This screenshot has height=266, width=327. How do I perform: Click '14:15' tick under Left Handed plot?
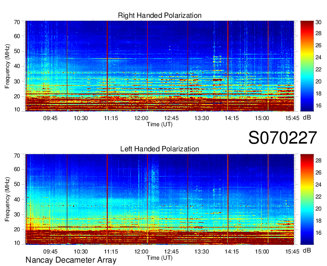click(x=232, y=252)
